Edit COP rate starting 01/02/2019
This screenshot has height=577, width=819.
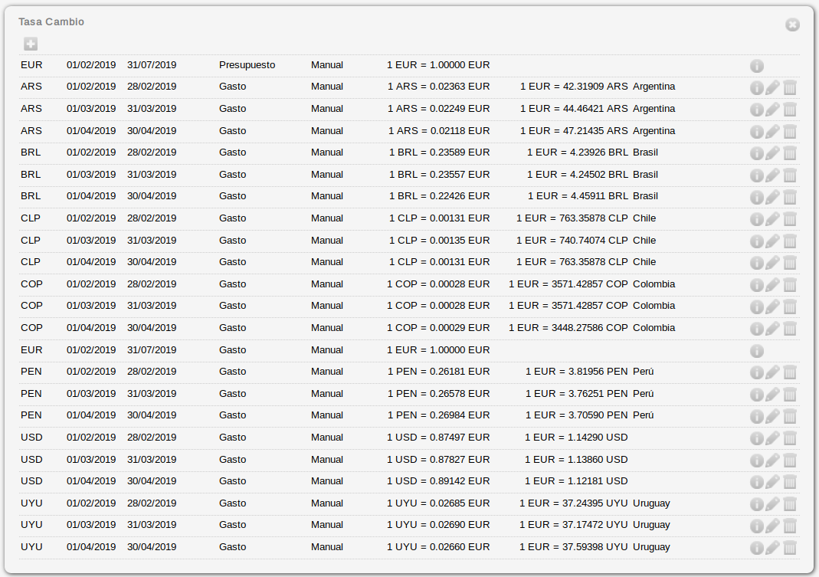point(772,285)
